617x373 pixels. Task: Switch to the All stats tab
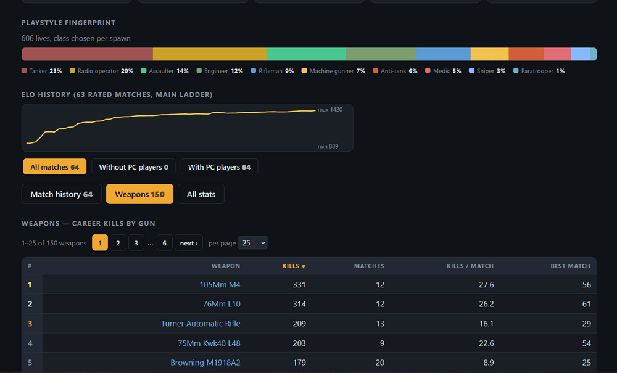click(201, 194)
